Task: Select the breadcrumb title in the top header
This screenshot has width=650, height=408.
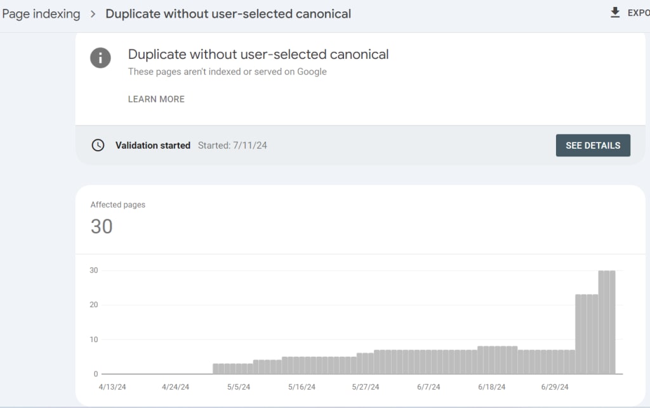Action: (228, 14)
